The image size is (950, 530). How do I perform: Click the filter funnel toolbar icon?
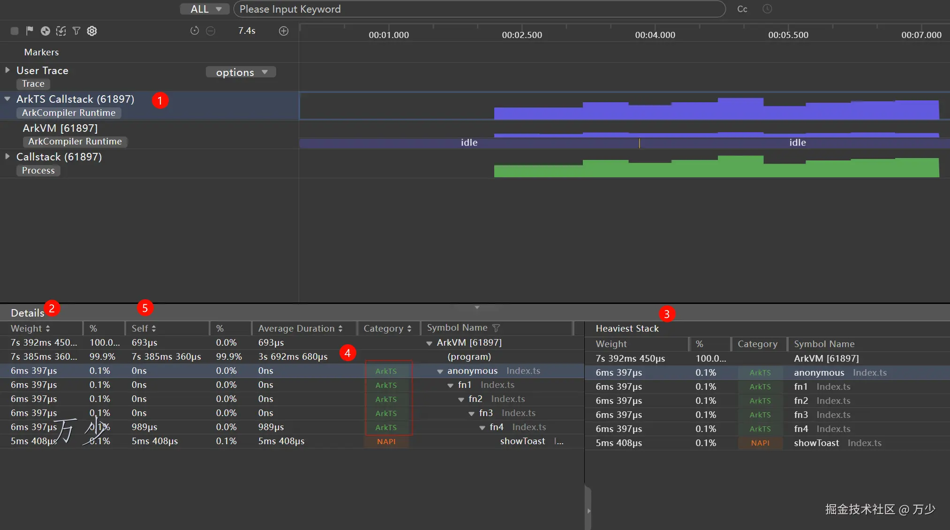pos(76,31)
